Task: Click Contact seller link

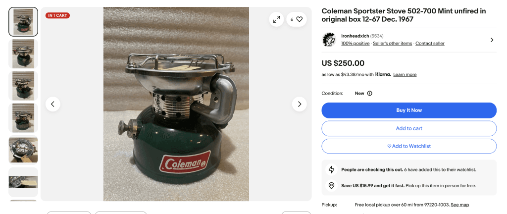Action: pos(430,44)
